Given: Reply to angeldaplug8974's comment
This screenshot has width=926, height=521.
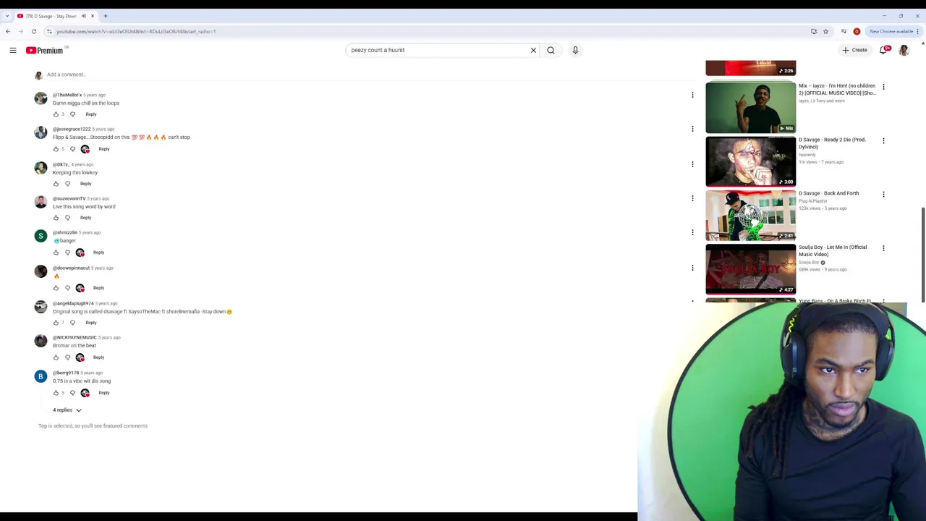Looking at the screenshot, I should click(91, 323).
